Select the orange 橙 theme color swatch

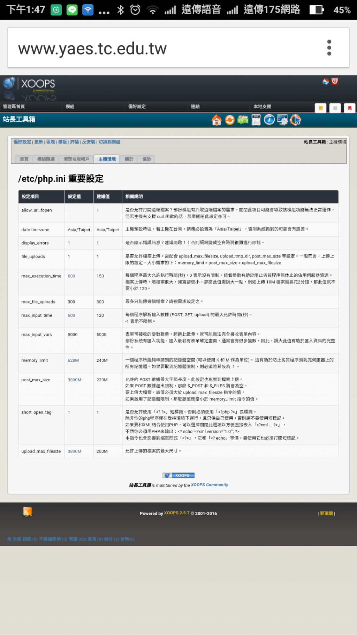320,108
